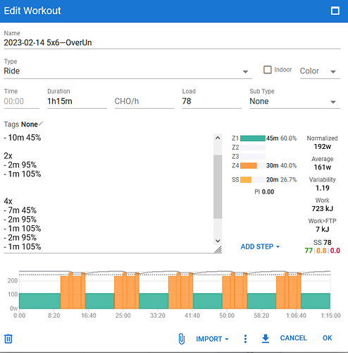Screen dimensions: 348x353
Task: Click the trash delete workout icon
Action: point(8,339)
